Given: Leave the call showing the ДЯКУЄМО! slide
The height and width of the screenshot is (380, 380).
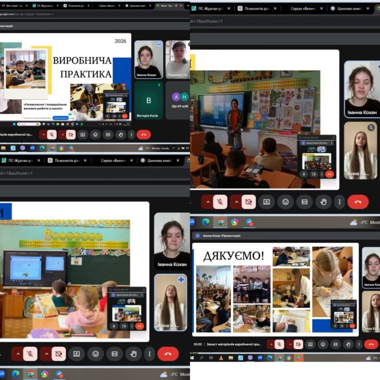Looking at the screenshot, I should click(x=371, y=344).
